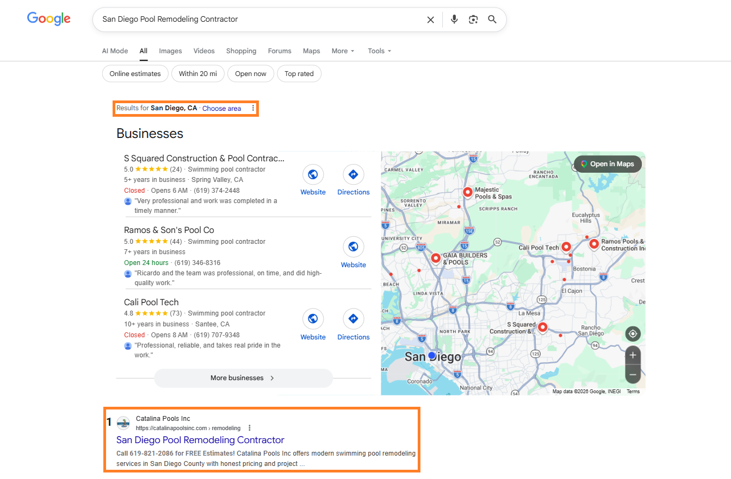Start voice search with the microphone icon
The image size is (731, 479).
pos(455,20)
